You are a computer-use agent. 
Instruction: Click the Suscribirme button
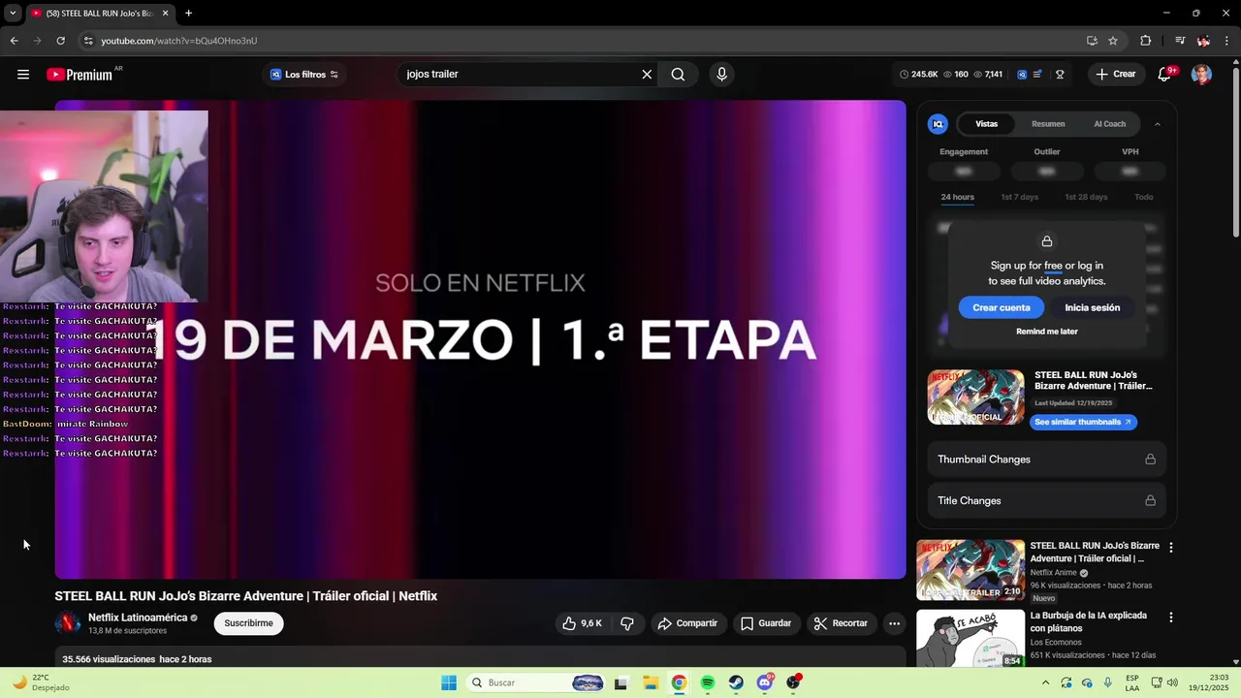click(248, 623)
